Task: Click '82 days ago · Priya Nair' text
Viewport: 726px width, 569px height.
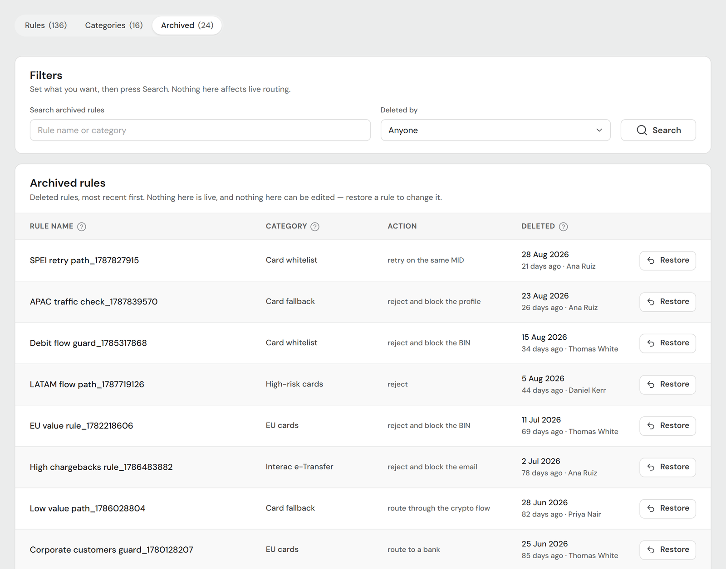Action: (561, 514)
